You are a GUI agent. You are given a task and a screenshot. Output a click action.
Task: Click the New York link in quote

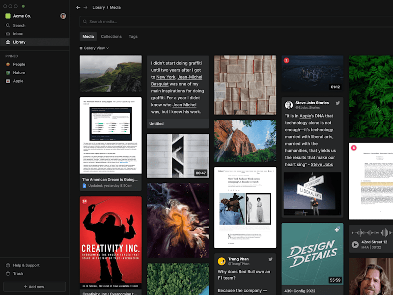166,77
